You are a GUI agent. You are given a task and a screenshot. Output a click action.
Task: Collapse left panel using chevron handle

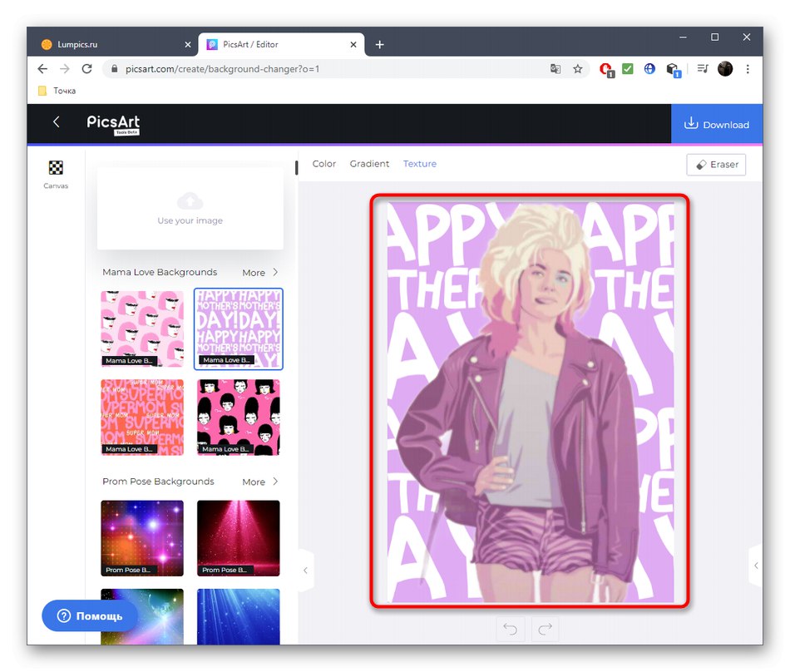click(305, 571)
